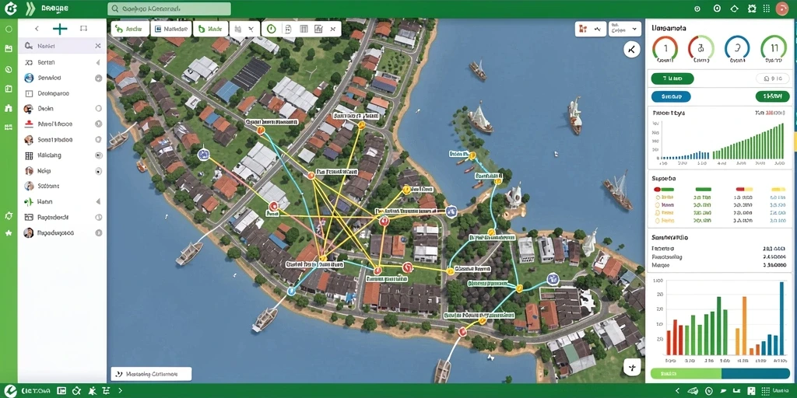This screenshot has width=797, height=398.
Task: Click the green plus icon in sidebar header
Action: [x=60, y=29]
